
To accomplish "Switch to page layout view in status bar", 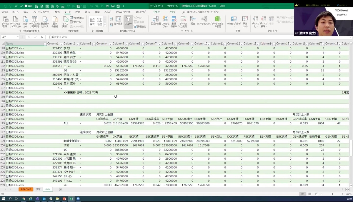I will [x=309, y=194].
